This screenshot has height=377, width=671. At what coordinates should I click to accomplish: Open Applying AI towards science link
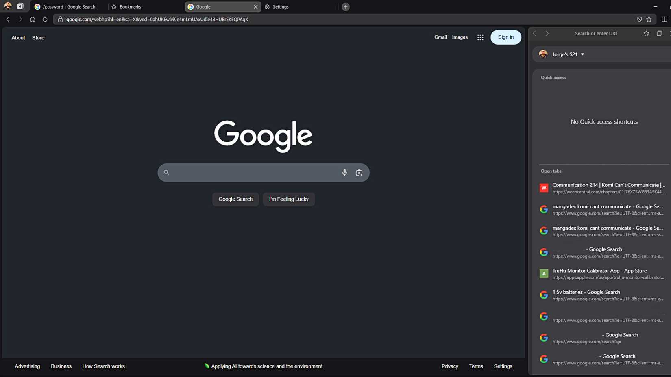pyautogui.click(x=264, y=366)
